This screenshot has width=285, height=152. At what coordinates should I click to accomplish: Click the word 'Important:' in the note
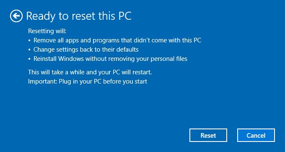[x=43, y=81]
